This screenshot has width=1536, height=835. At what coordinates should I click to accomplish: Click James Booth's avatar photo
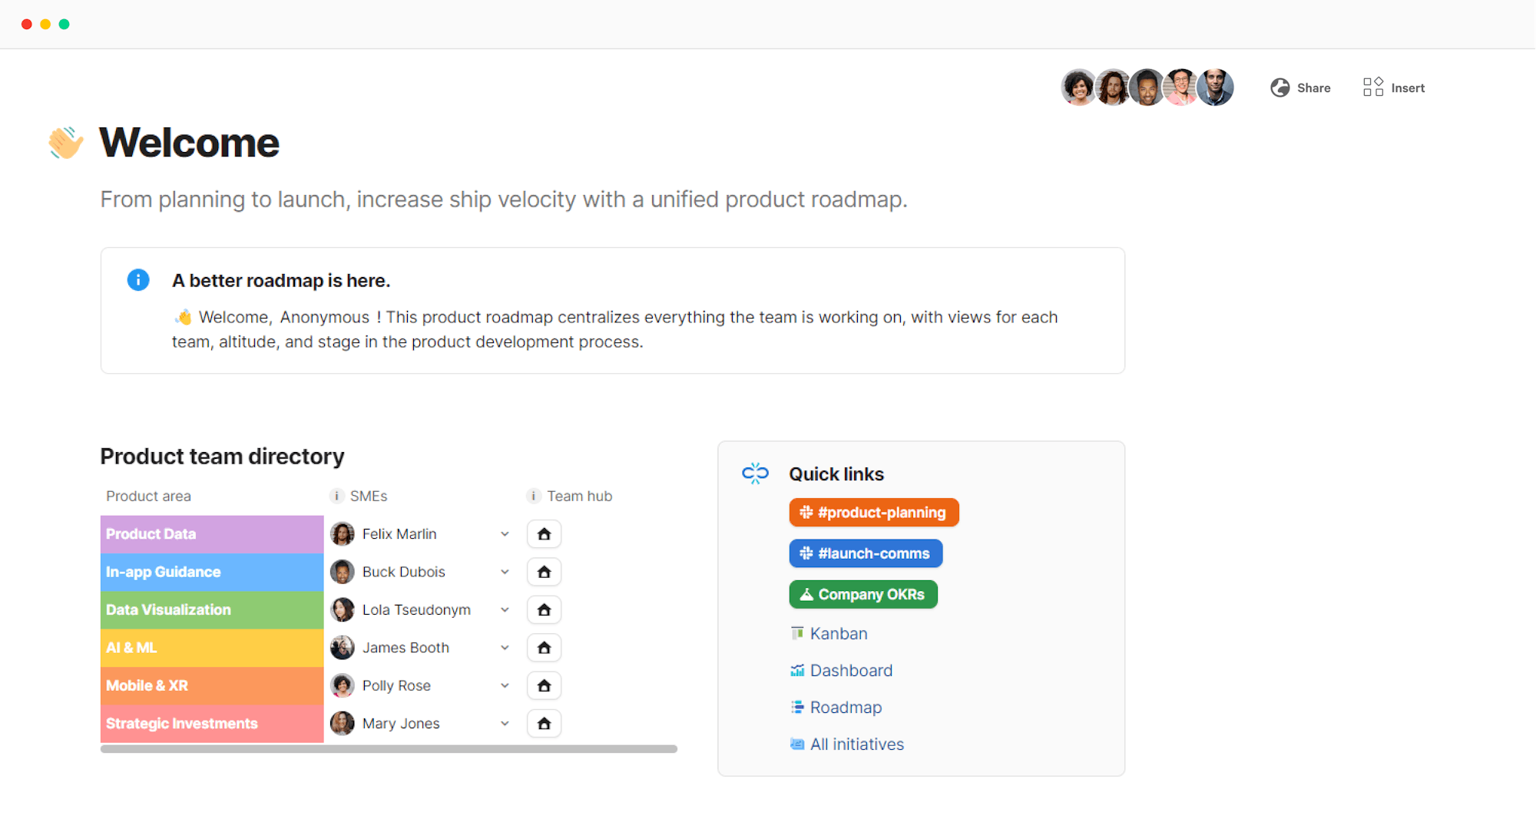point(342,648)
